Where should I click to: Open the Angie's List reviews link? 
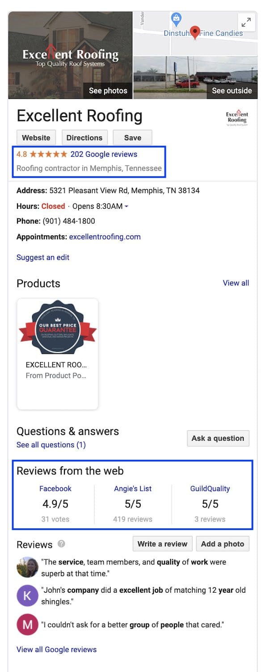133,489
